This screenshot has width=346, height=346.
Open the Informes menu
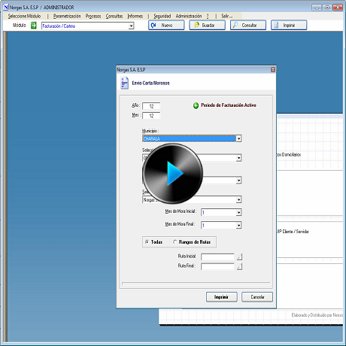click(135, 17)
